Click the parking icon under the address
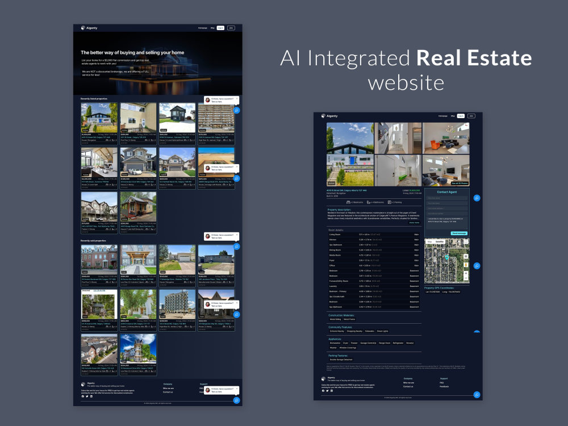 pos(390,202)
